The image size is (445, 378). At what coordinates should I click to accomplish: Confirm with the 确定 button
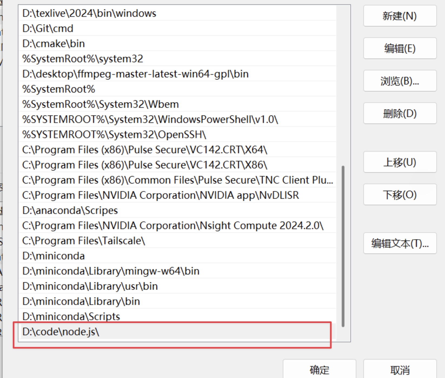(319, 370)
